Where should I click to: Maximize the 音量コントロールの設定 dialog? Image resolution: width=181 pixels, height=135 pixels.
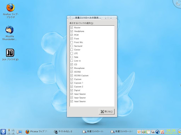[x=108, y=18]
